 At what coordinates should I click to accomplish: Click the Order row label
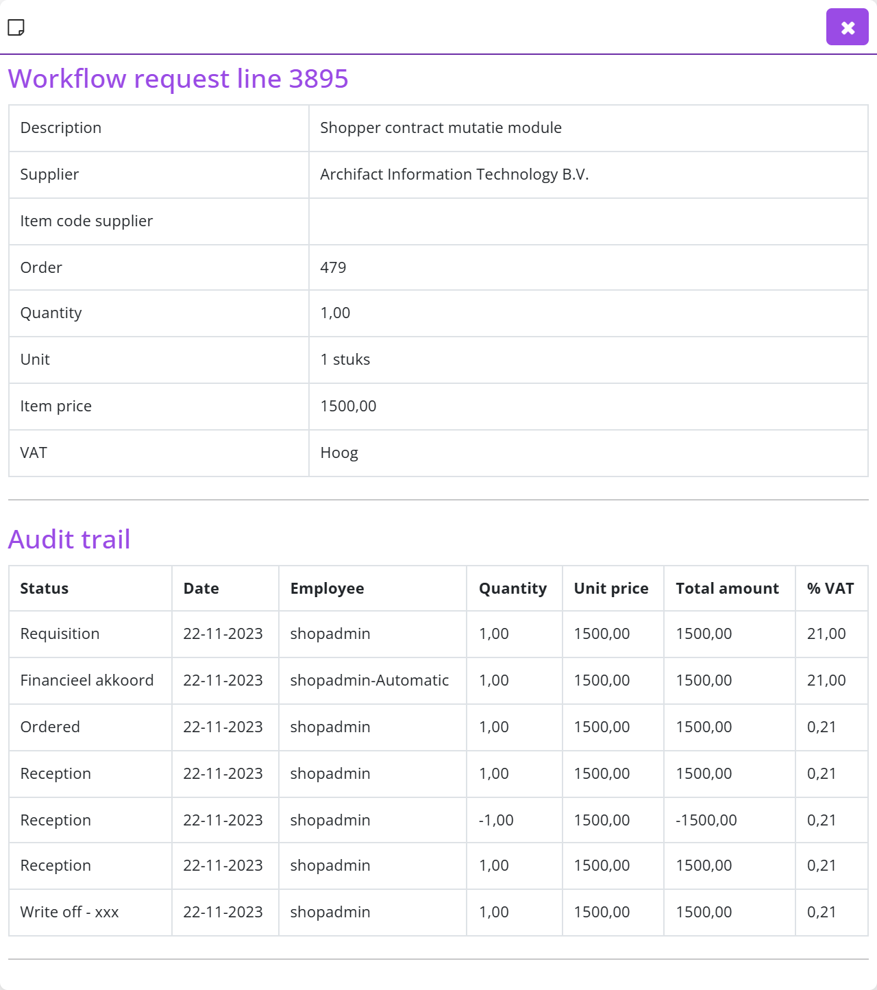[41, 267]
